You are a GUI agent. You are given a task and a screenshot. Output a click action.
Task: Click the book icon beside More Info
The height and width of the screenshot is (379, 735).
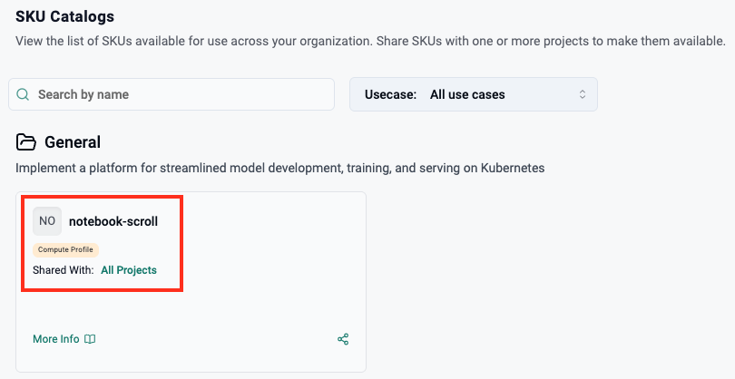tap(90, 339)
